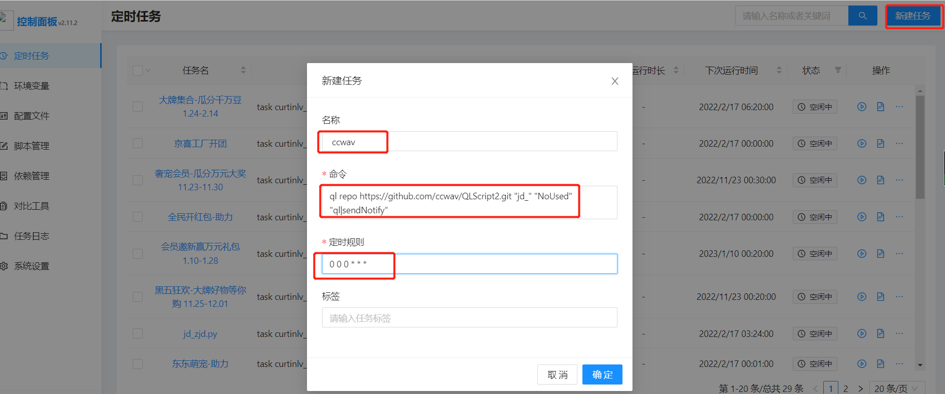
Task: Go to next page arrow
Action: click(860, 388)
